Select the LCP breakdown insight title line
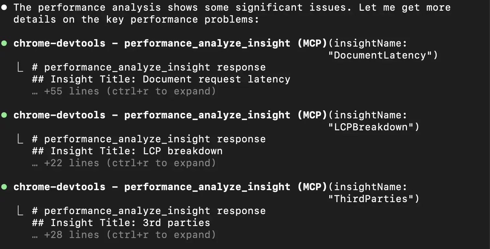This screenshot has width=490, height=249. click(127, 151)
